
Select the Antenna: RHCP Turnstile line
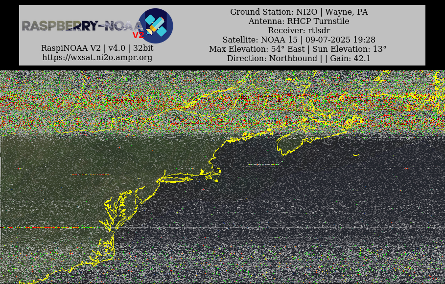coord(299,21)
